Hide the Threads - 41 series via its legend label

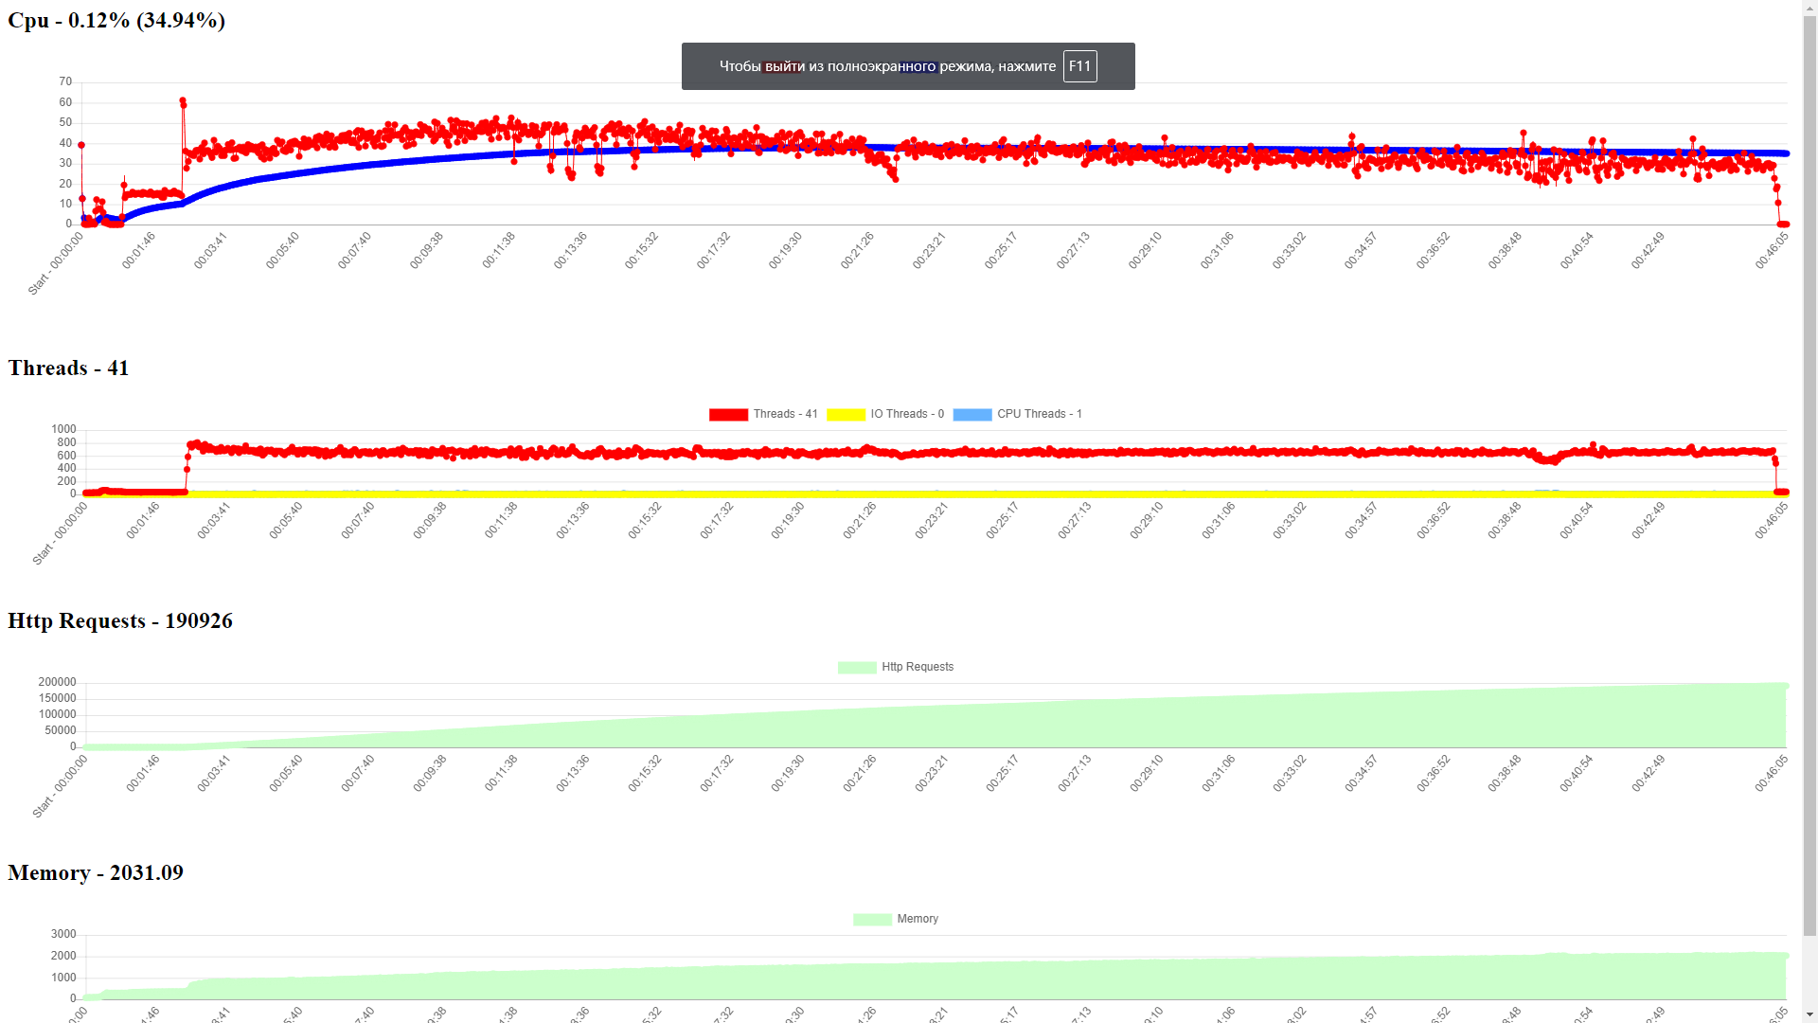tap(785, 414)
